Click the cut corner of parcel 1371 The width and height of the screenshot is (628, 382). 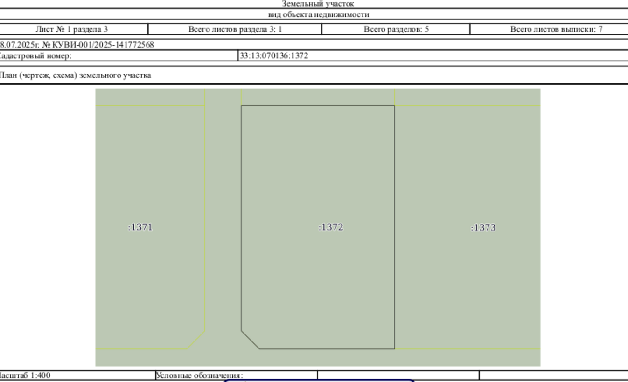point(196,340)
